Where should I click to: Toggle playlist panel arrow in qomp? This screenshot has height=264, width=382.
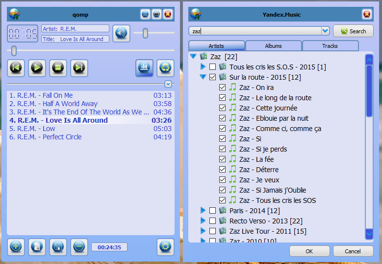pyautogui.click(x=168, y=84)
